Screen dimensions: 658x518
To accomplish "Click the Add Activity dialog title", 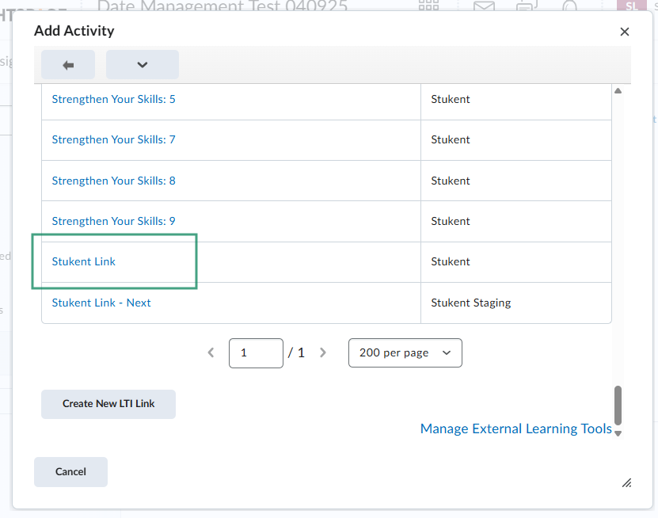I will click(x=74, y=31).
